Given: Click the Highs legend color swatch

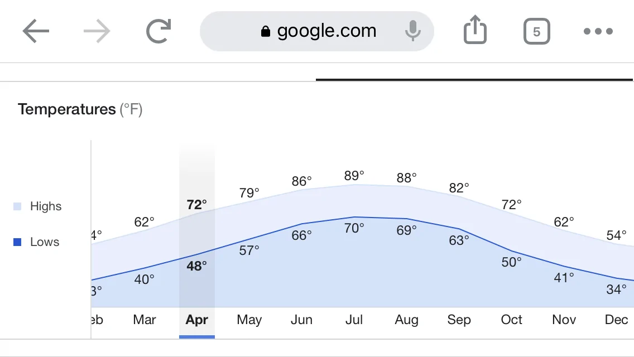Looking at the screenshot, I should (17, 206).
